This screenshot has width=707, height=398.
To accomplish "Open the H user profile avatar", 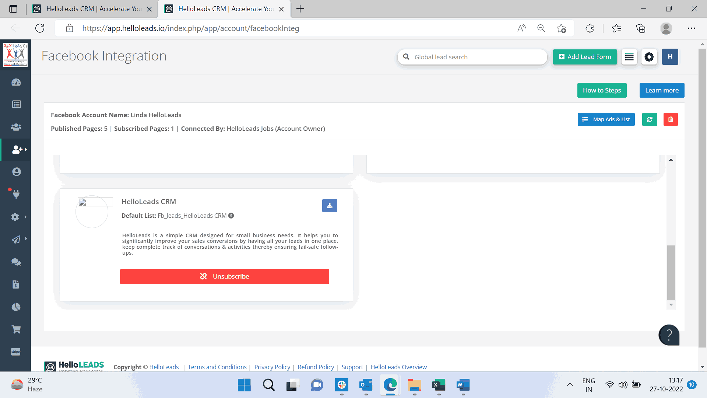I will click(670, 57).
